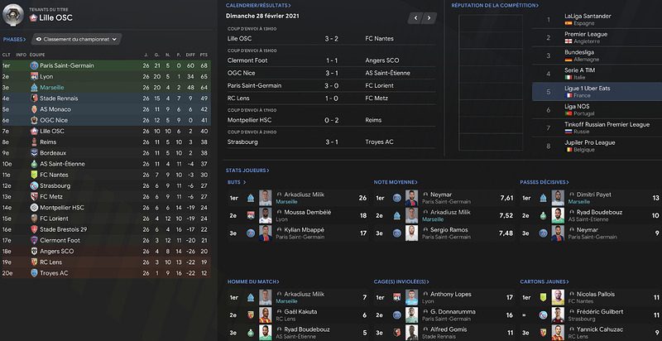This screenshot has width=662, height=341.
Task: Click the France flag under Ligue 1 Uber Eats
Action: (x=568, y=95)
